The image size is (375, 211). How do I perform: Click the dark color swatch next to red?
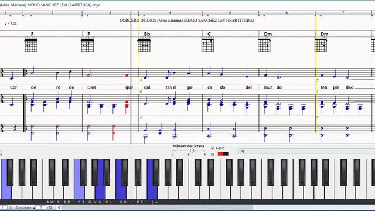[226, 154]
